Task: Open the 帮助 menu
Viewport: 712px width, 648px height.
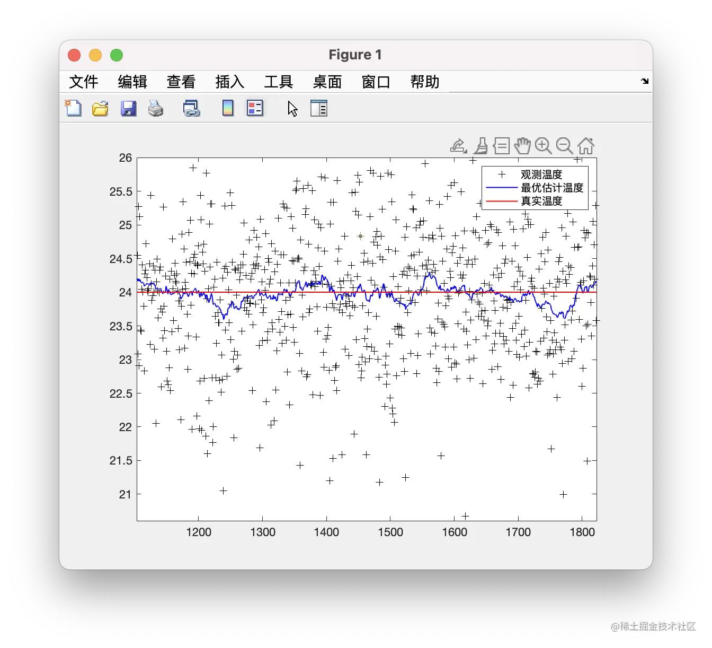Action: pyautogui.click(x=423, y=82)
